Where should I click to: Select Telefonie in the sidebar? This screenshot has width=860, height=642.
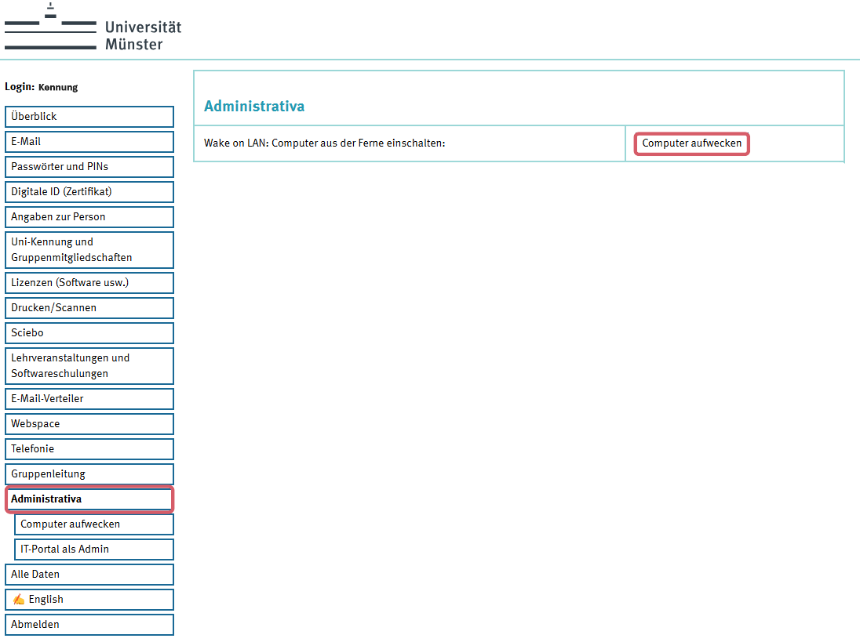pos(89,449)
